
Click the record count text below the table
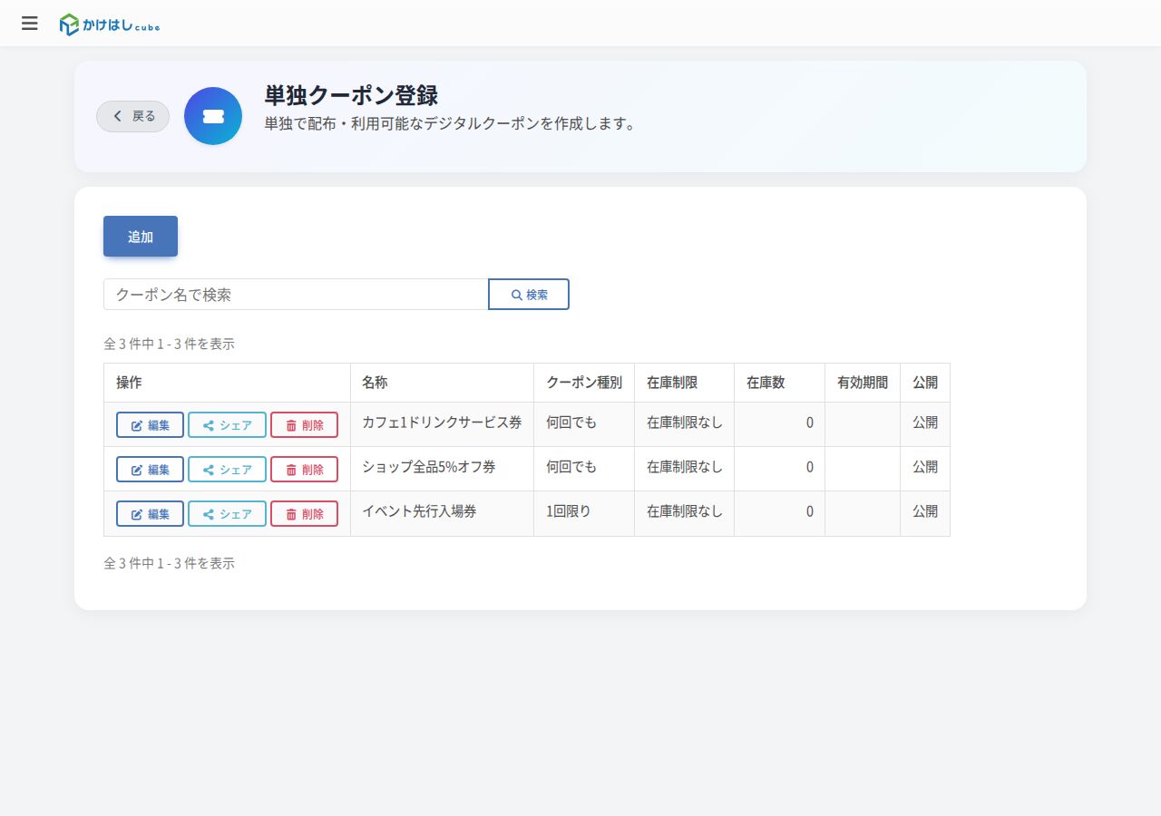coord(170,563)
